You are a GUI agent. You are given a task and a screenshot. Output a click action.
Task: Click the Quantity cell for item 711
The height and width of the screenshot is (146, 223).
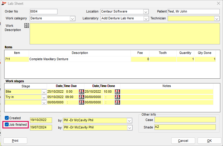tap(185, 59)
